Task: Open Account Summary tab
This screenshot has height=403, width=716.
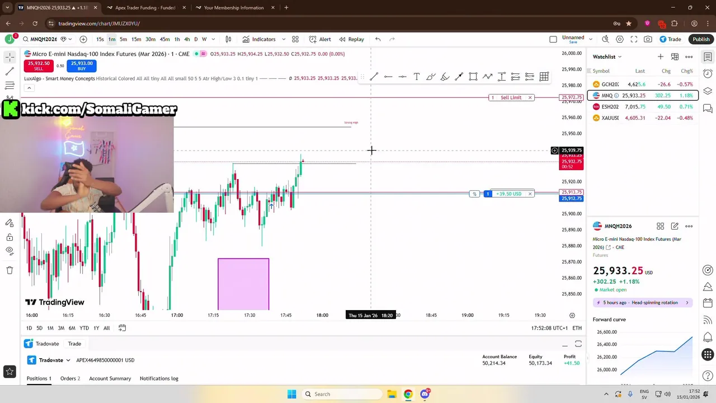Action: click(110, 378)
